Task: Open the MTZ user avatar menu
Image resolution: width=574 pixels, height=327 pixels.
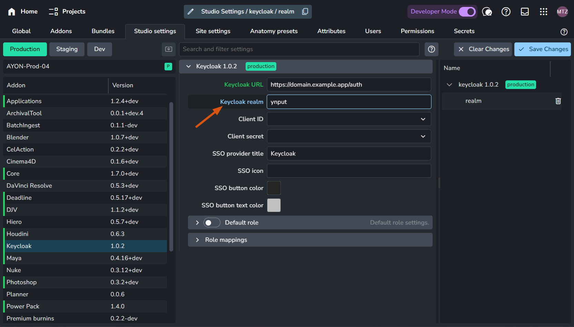Action: pos(562,12)
